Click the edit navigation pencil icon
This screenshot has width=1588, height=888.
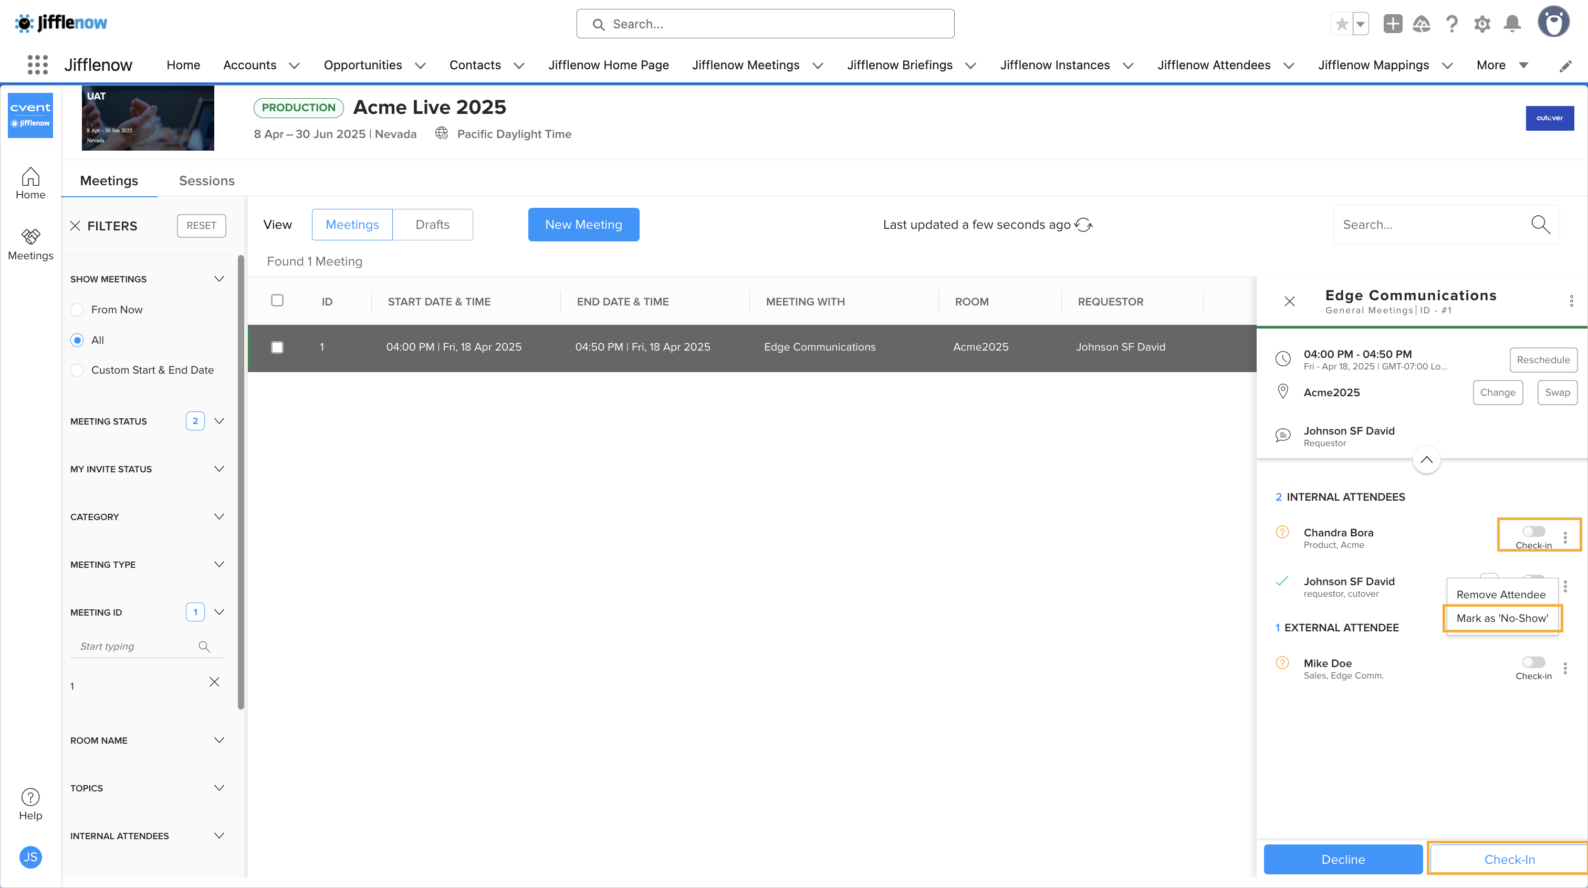click(1565, 66)
